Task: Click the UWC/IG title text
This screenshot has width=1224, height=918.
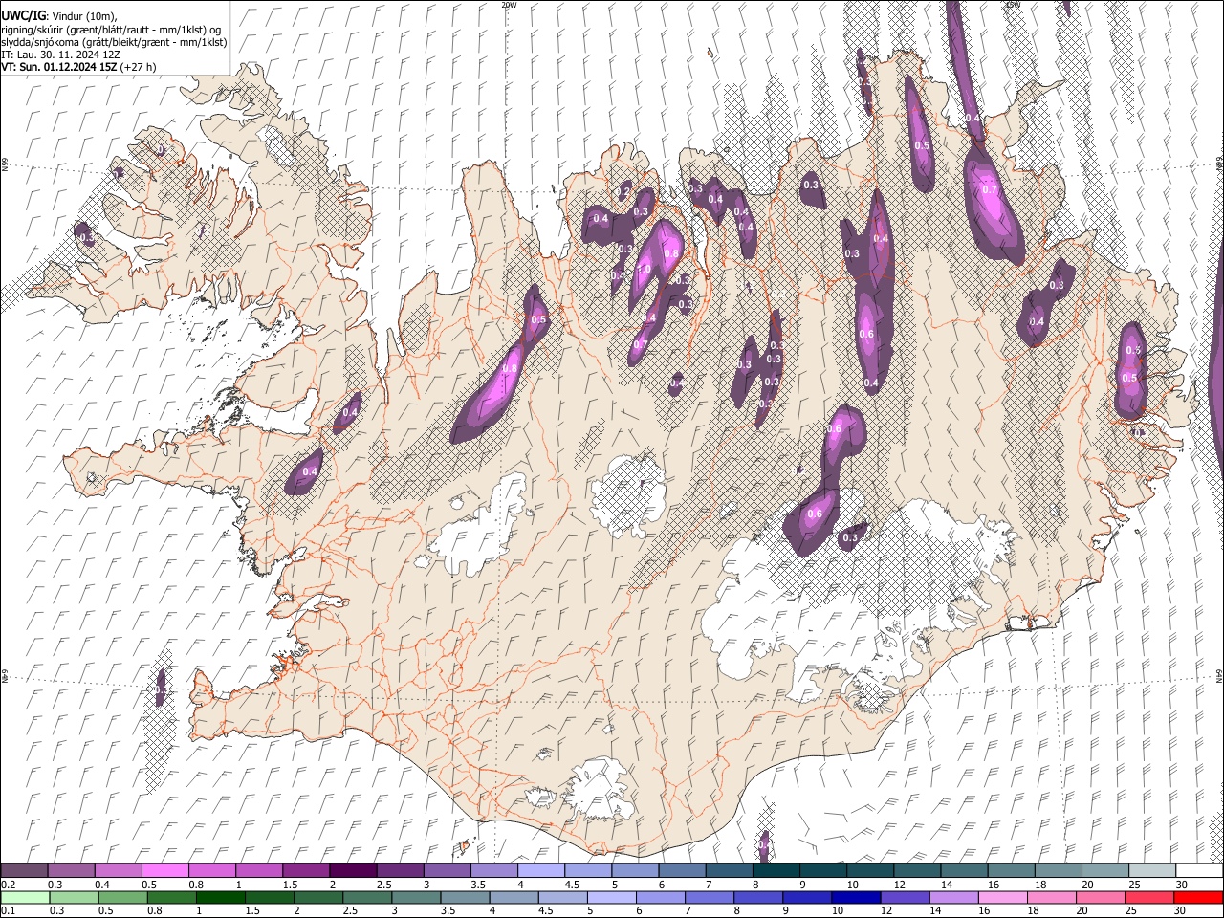Action: 22,16
